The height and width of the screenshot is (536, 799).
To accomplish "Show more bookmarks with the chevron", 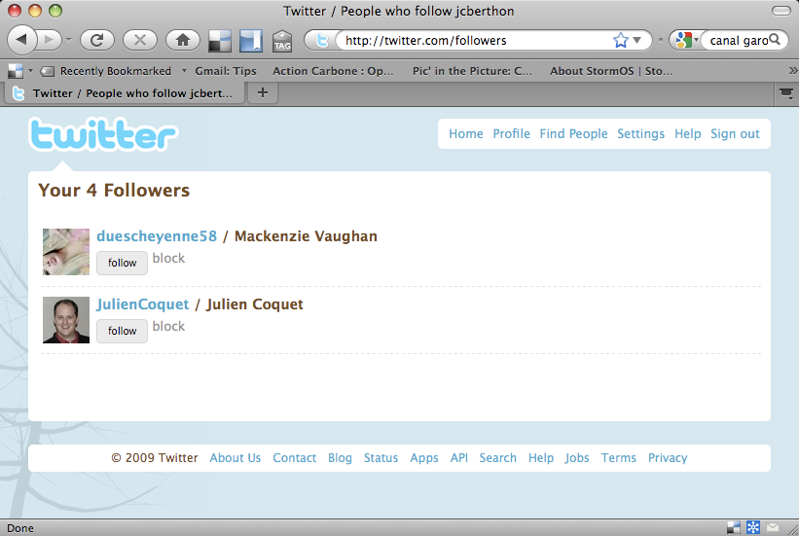I will [792, 71].
